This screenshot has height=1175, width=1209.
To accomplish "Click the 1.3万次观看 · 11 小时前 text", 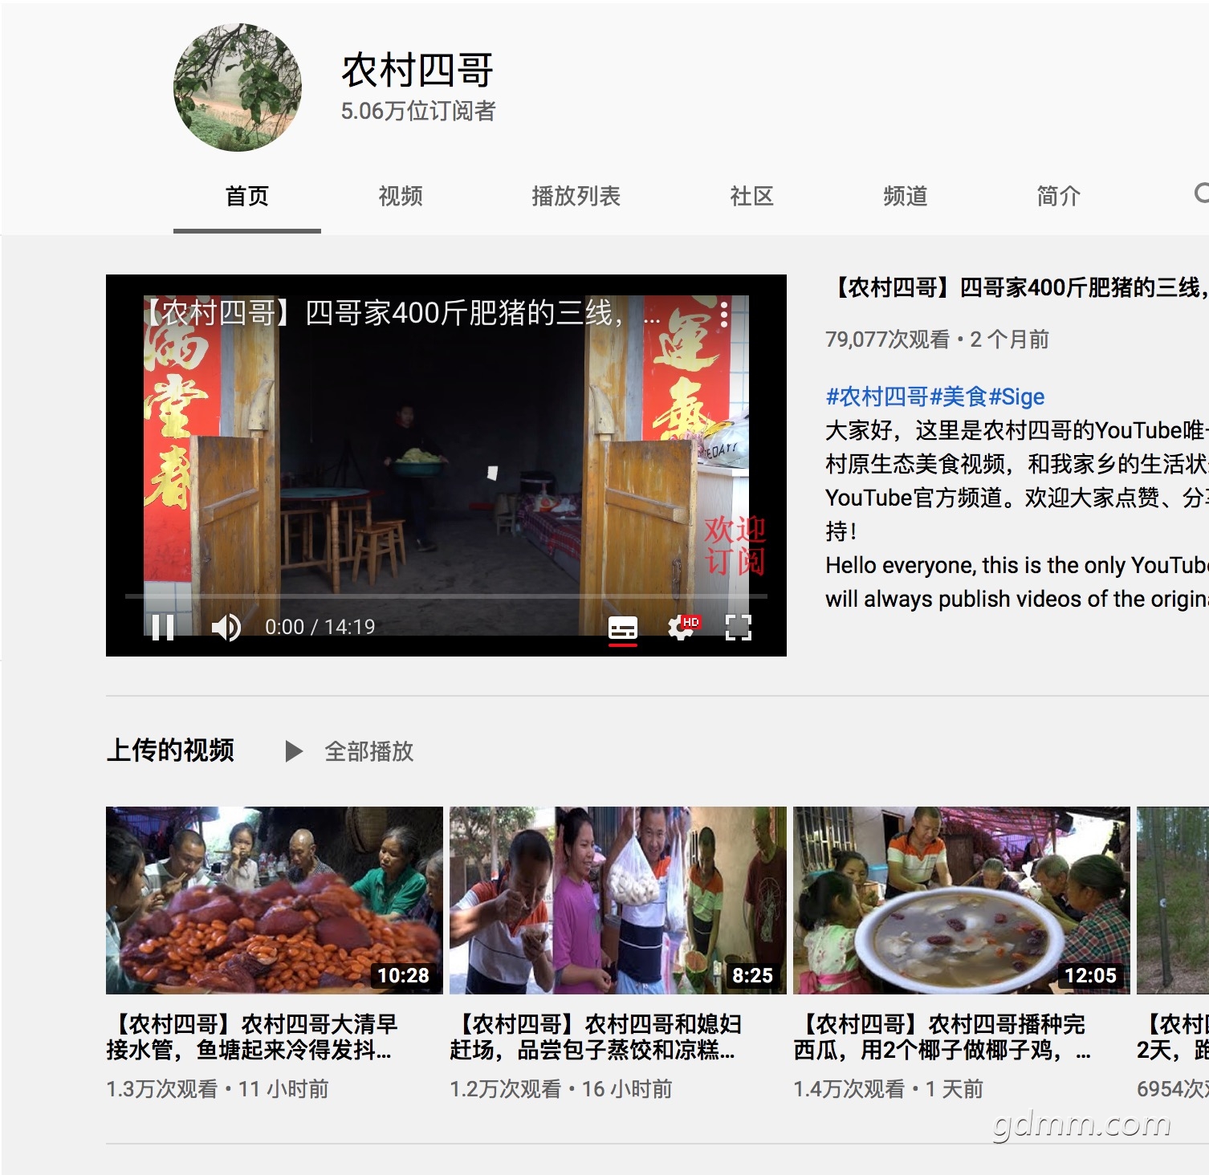I will pyautogui.click(x=218, y=1089).
